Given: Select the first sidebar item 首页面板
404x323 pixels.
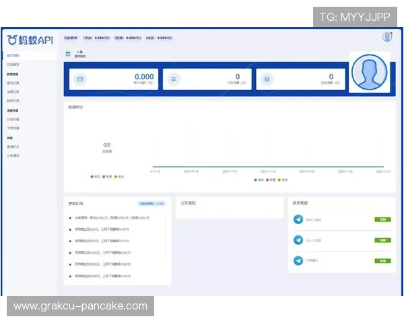Looking at the screenshot, I should coord(13,55).
